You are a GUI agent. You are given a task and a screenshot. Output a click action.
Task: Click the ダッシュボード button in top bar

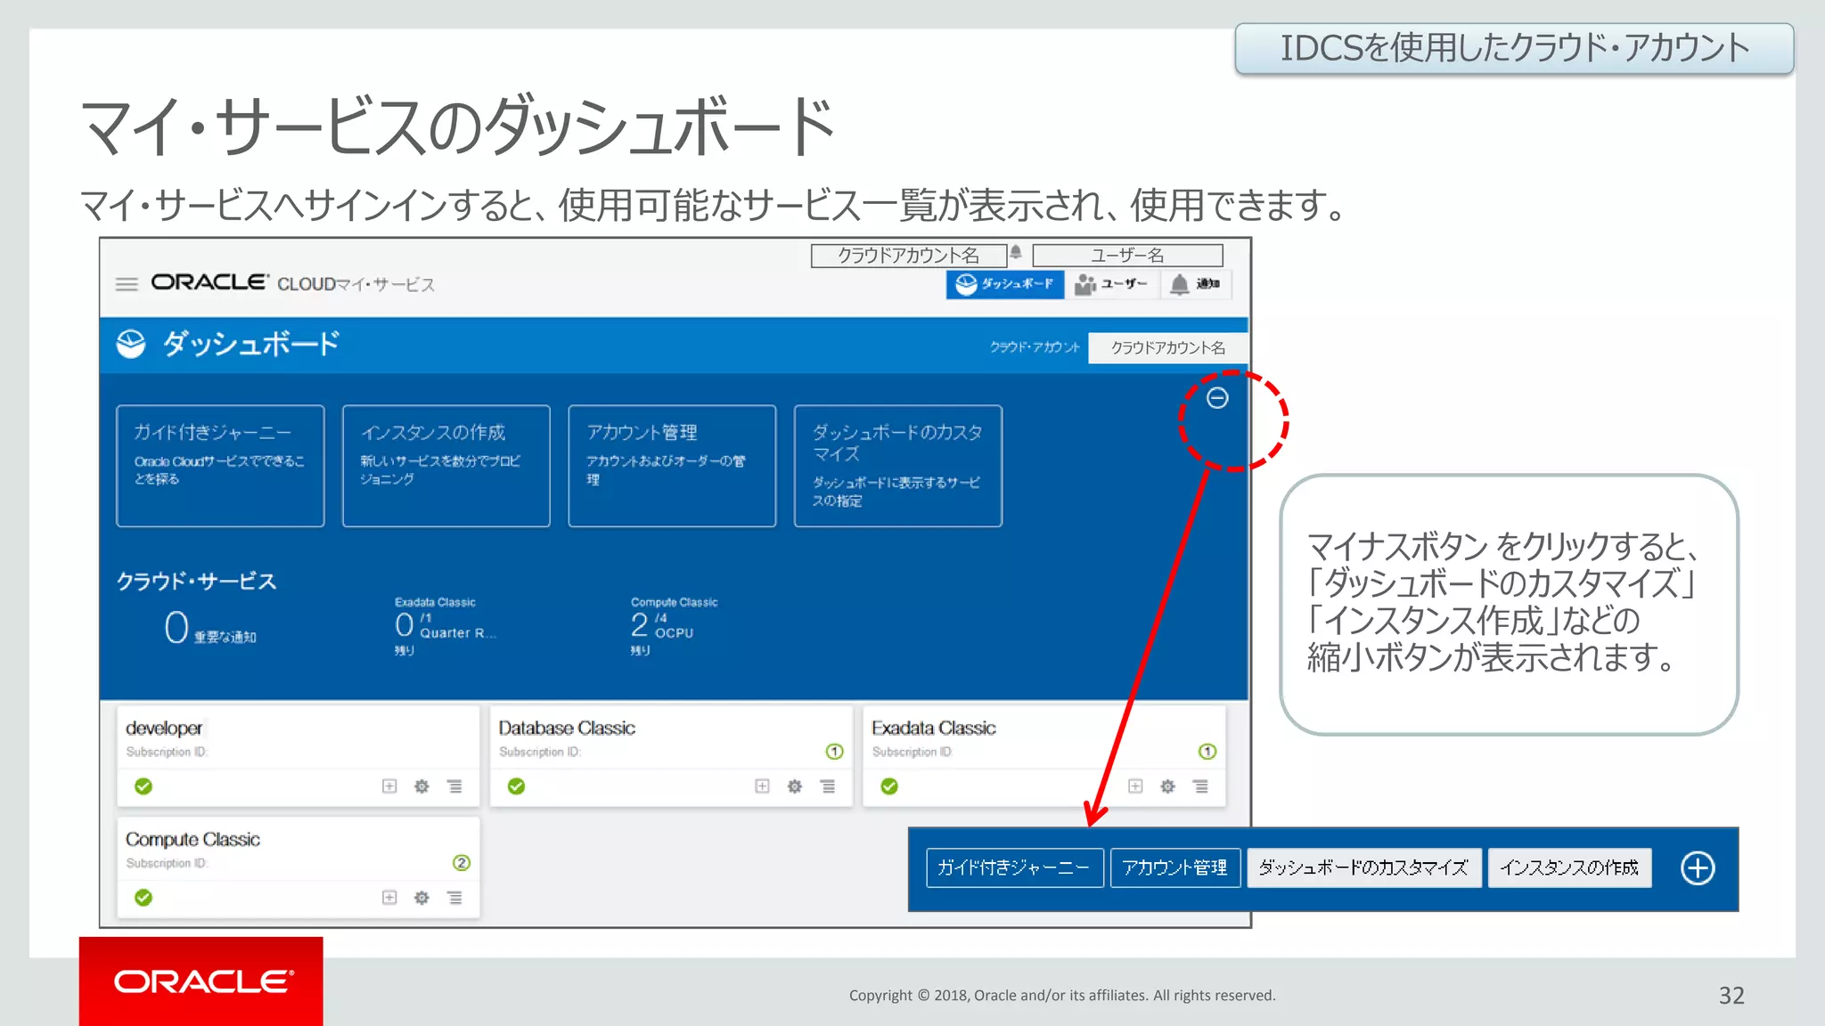click(1004, 284)
